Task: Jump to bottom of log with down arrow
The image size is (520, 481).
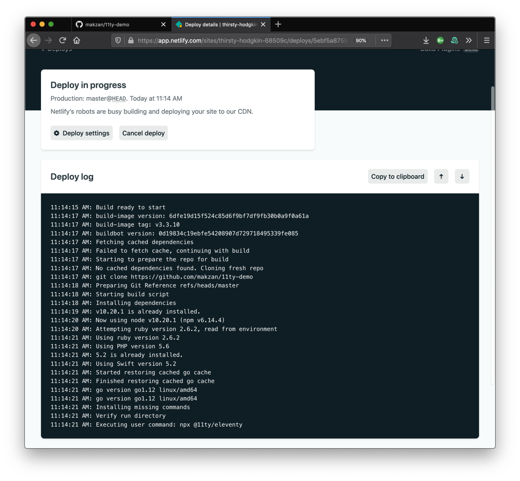Action: pyautogui.click(x=462, y=176)
